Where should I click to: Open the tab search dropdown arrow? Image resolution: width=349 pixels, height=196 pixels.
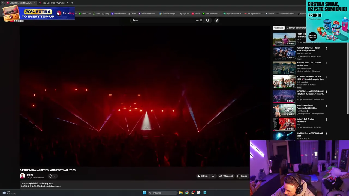coord(3,3)
